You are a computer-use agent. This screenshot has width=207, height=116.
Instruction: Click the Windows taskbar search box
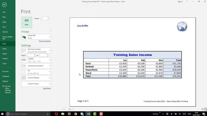28,114
